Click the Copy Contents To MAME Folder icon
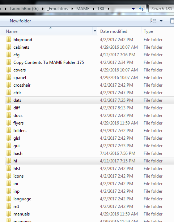The image size is (174, 222). pos(9,62)
